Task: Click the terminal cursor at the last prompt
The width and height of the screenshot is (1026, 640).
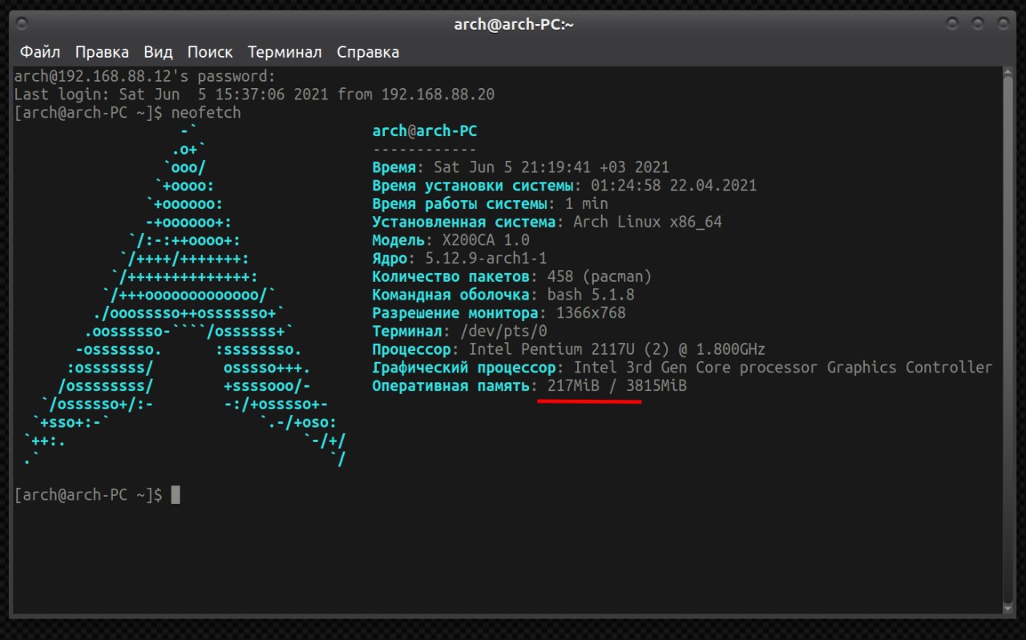Action: [176, 495]
